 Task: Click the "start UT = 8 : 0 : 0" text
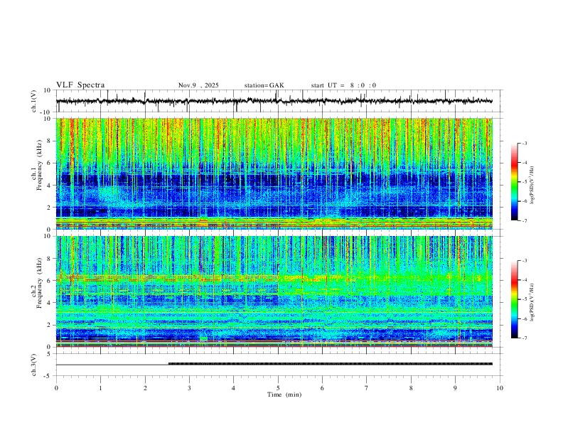[x=343, y=85]
